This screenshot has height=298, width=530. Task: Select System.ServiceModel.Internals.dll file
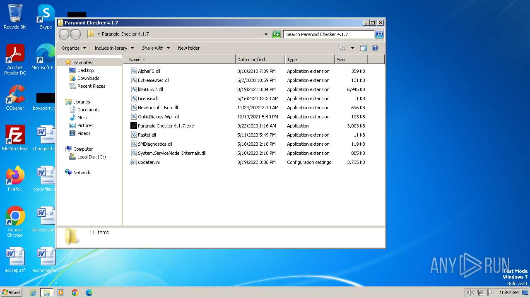pyautogui.click(x=172, y=153)
